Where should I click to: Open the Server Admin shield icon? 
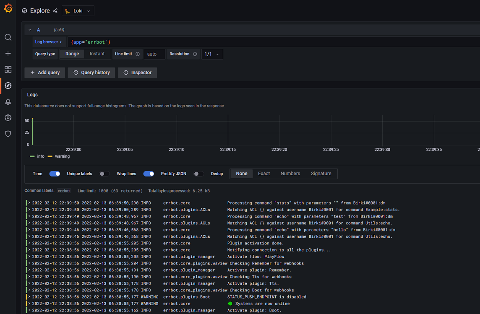coord(8,134)
